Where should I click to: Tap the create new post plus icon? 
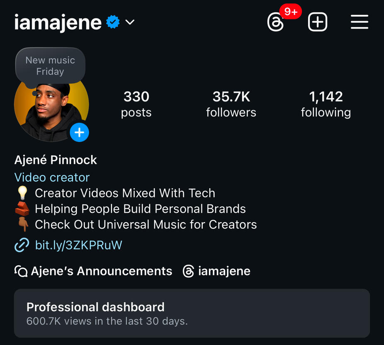coord(318,22)
